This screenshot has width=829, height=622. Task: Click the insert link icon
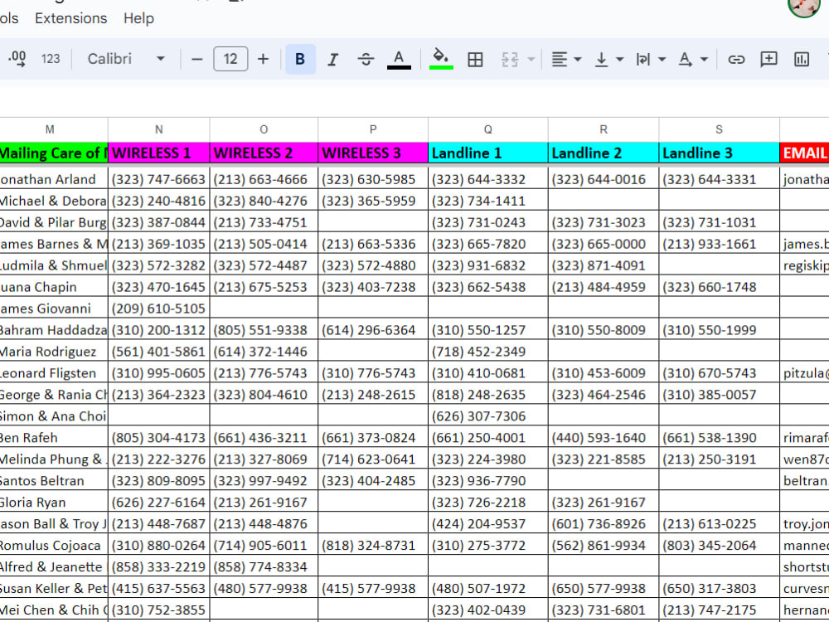(x=736, y=59)
